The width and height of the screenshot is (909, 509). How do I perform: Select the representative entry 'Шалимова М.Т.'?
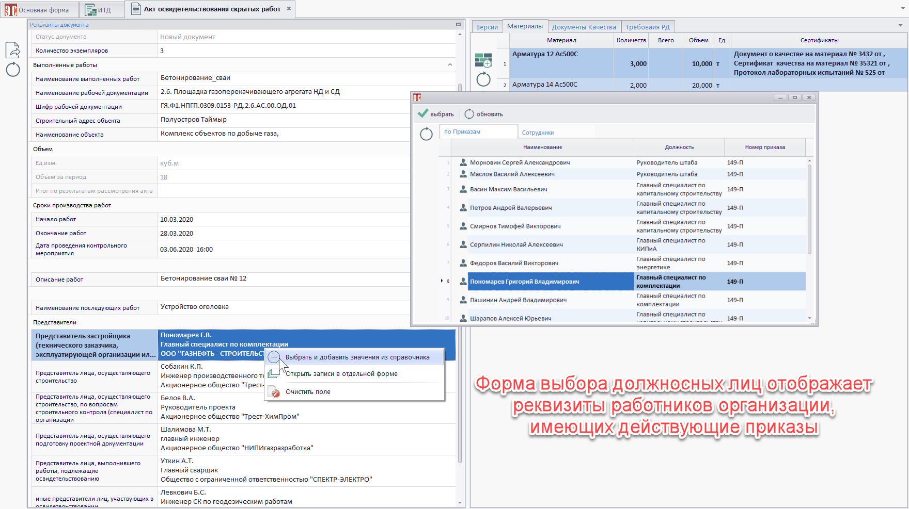point(307,439)
